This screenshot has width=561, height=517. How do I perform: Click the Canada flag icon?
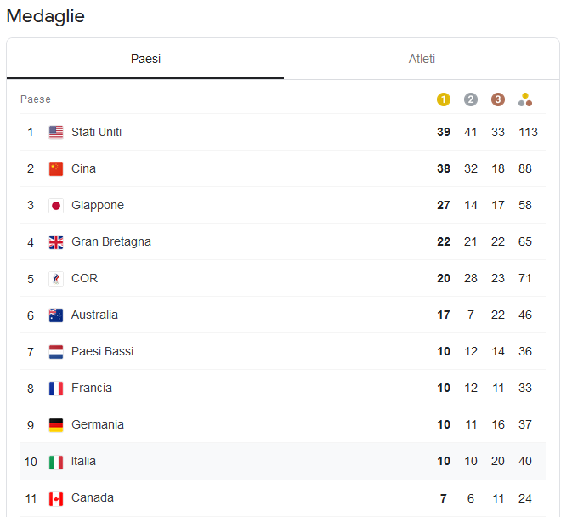pyautogui.click(x=56, y=498)
